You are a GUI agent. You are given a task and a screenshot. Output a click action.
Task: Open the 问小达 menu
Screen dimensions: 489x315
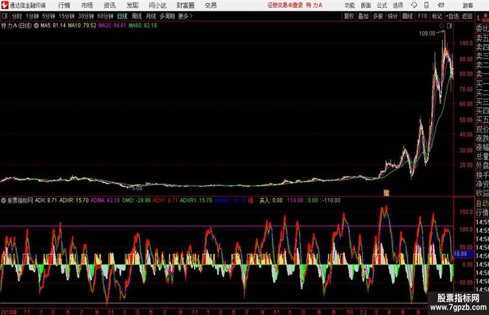(x=157, y=5)
